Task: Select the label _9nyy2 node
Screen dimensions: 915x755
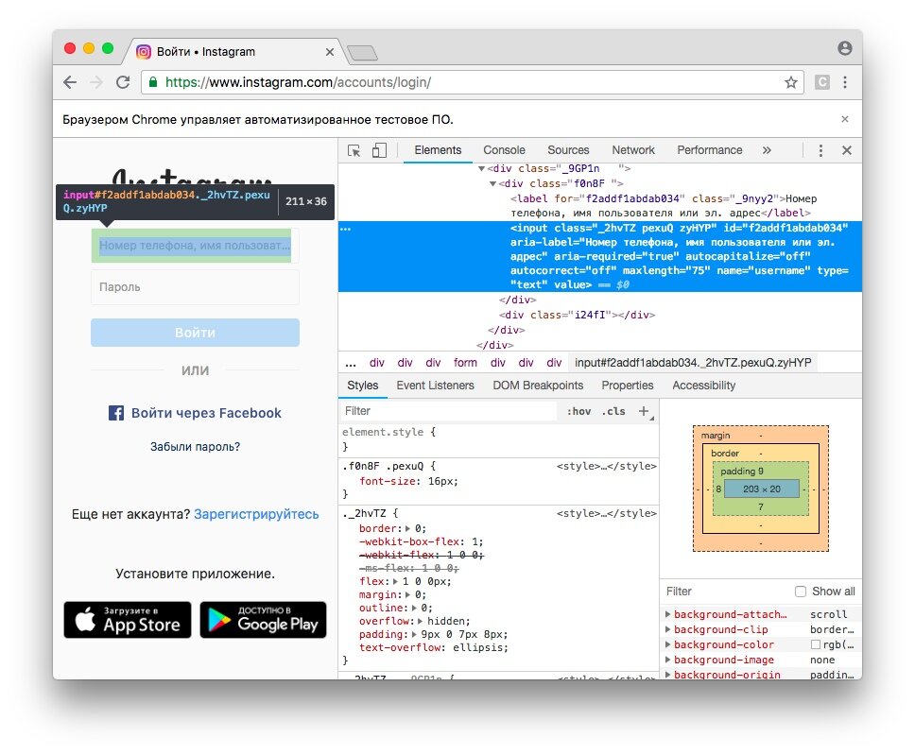Action: click(x=664, y=206)
